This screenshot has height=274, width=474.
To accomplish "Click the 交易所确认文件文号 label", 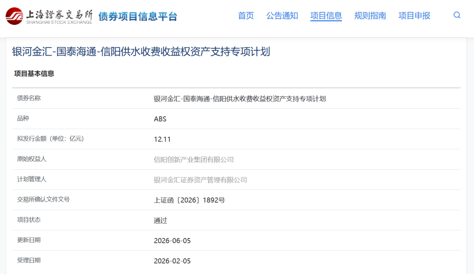I will tap(43, 199).
